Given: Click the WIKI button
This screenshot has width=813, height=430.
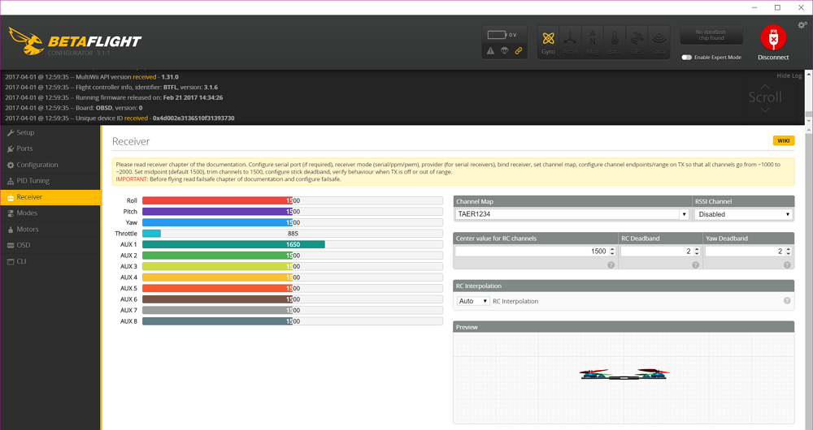Looking at the screenshot, I should [784, 140].
